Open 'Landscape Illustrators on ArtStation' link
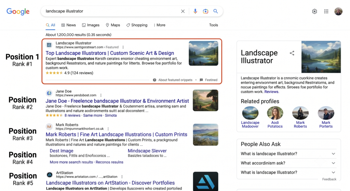Screen dimensions: 350x191 110,183
